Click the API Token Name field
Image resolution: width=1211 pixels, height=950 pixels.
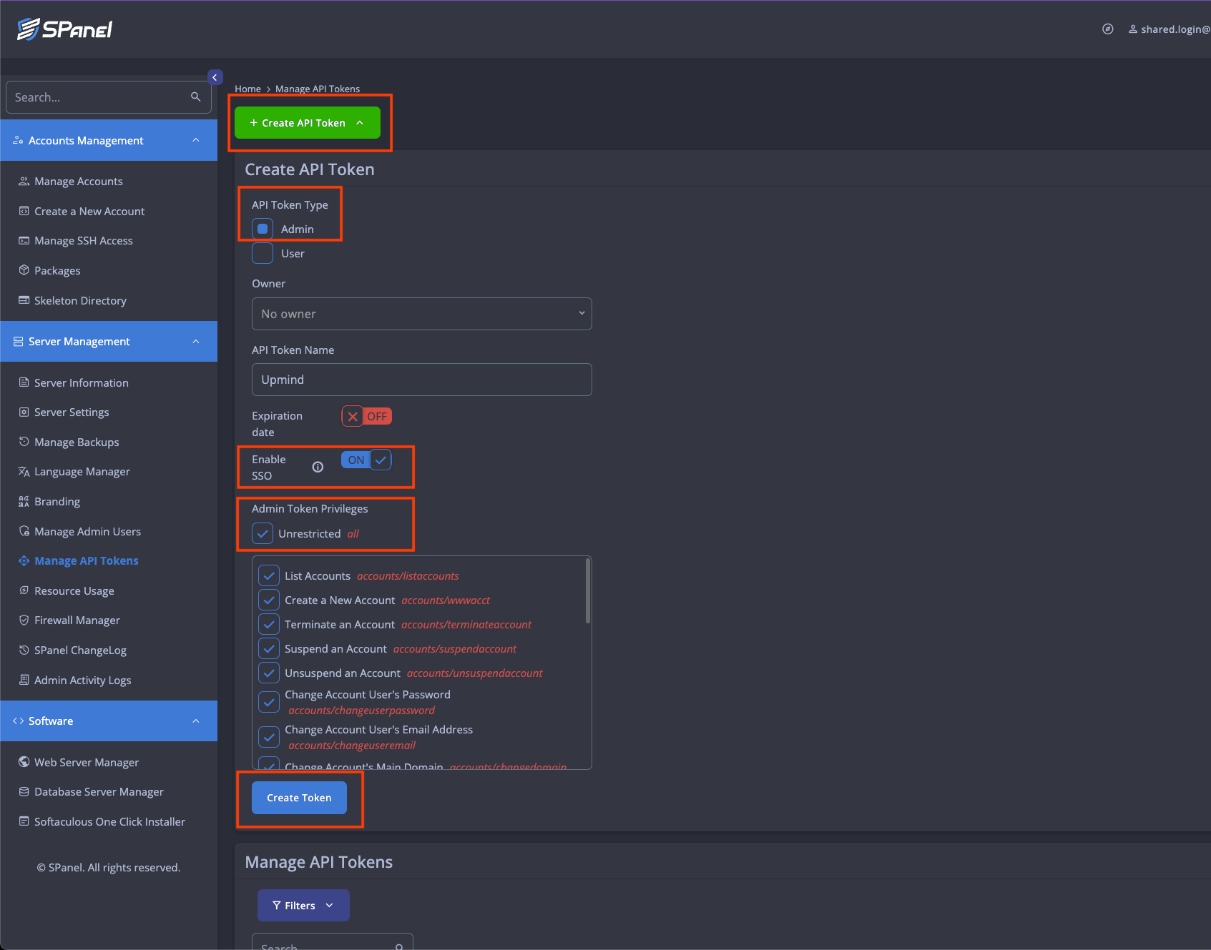coord(422,380)
